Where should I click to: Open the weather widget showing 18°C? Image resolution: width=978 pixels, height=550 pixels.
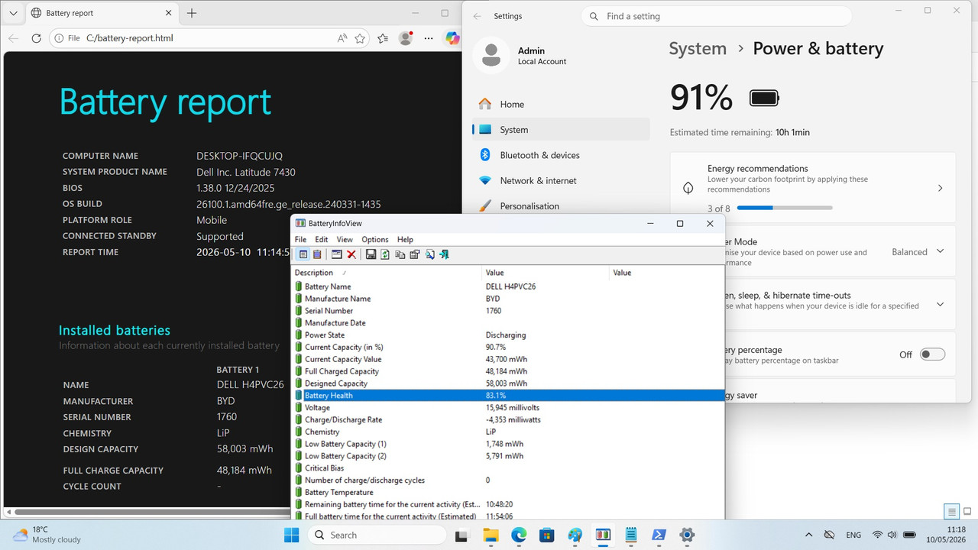pos(47,535)
